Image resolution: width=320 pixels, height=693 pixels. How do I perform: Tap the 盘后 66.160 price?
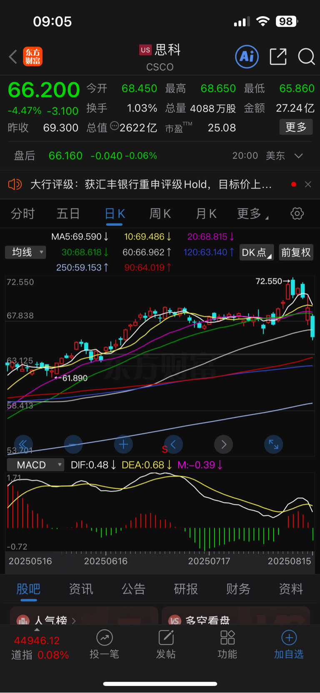[65, 156]
